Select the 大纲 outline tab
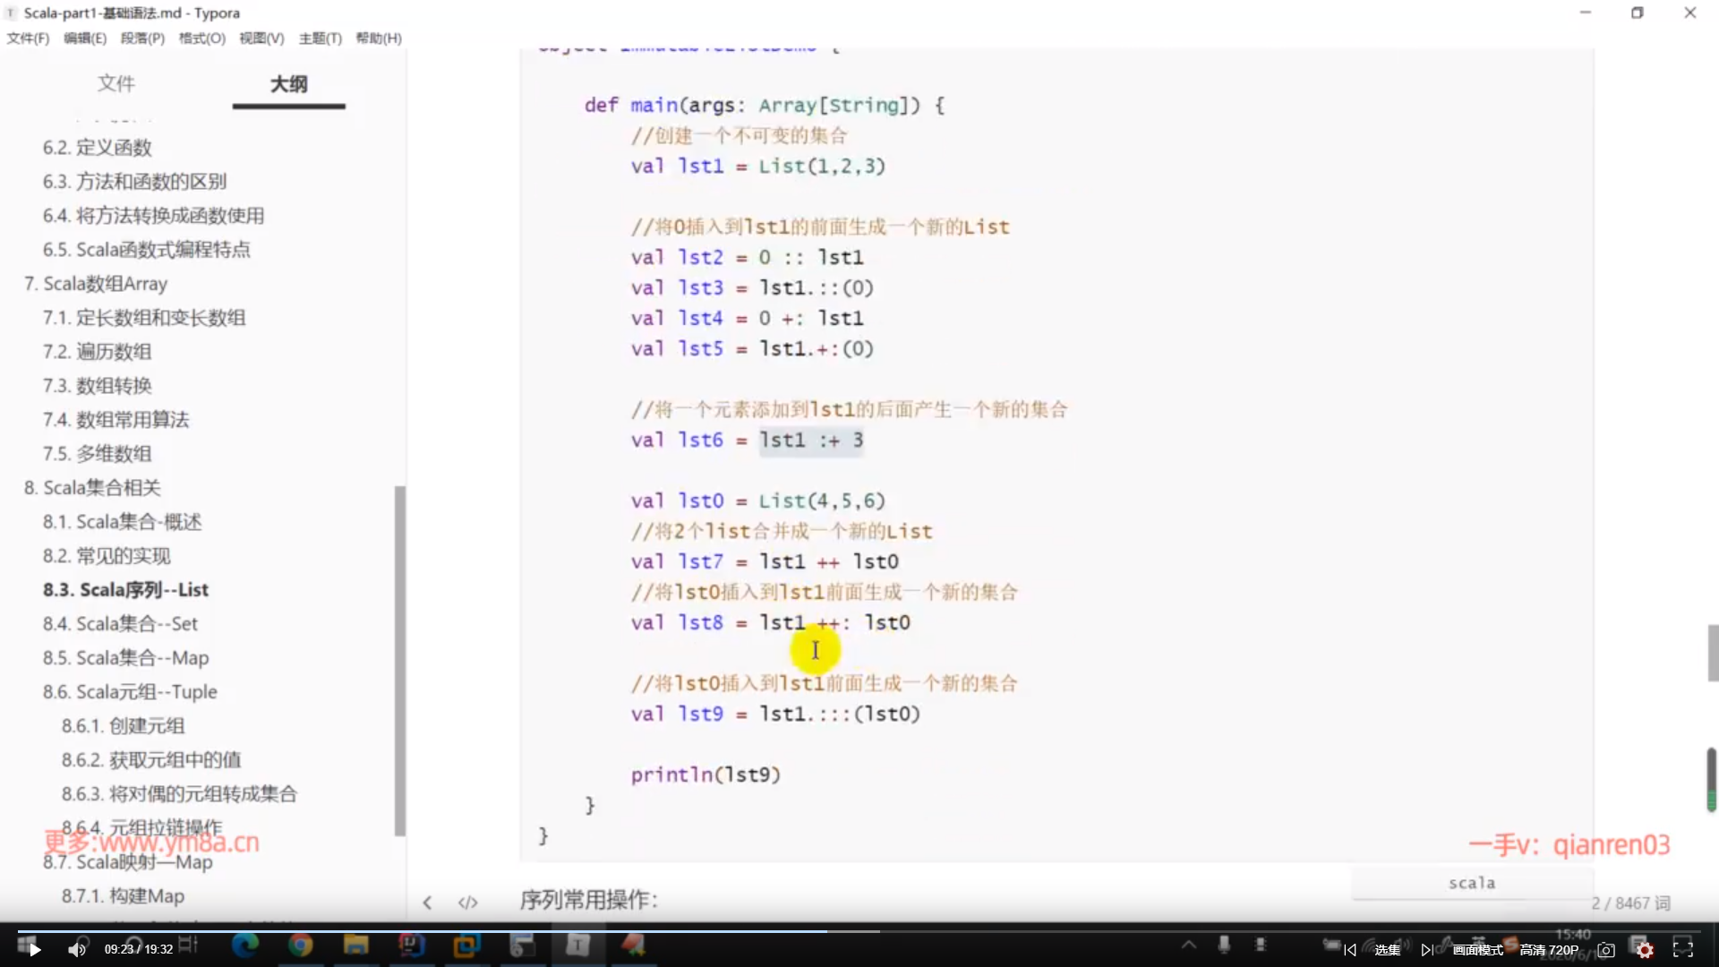 tap(288, 83)
